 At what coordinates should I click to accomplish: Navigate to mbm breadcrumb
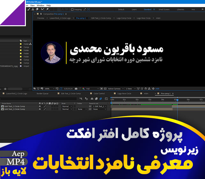[x=158, y=18]
